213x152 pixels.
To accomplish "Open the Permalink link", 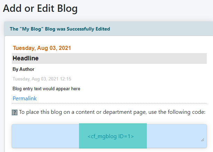I will (24, 99).
